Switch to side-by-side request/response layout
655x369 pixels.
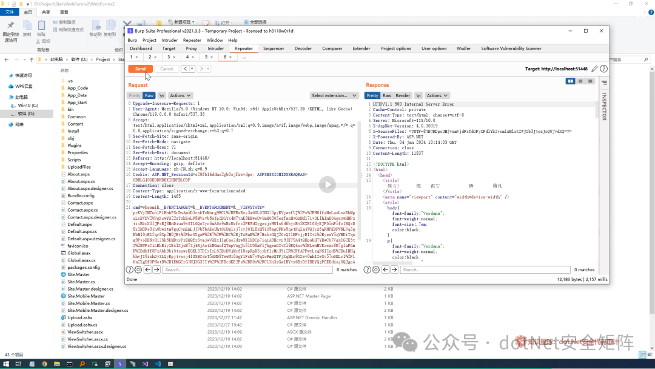pos(570,81)
